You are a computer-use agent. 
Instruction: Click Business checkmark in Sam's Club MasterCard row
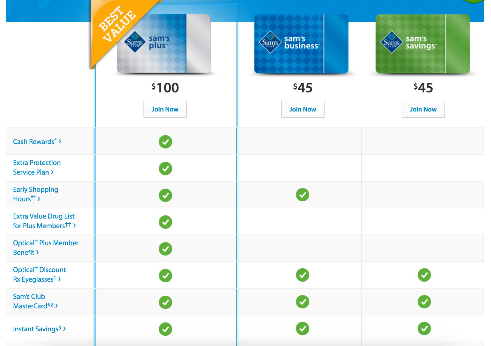pos(303,302)
